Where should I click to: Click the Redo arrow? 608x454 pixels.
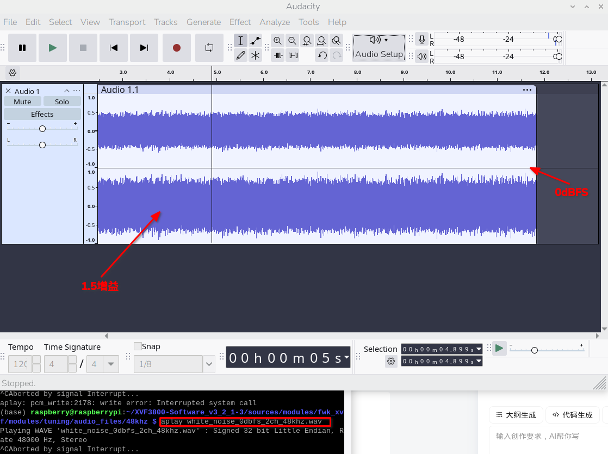(x=337, y=55)
